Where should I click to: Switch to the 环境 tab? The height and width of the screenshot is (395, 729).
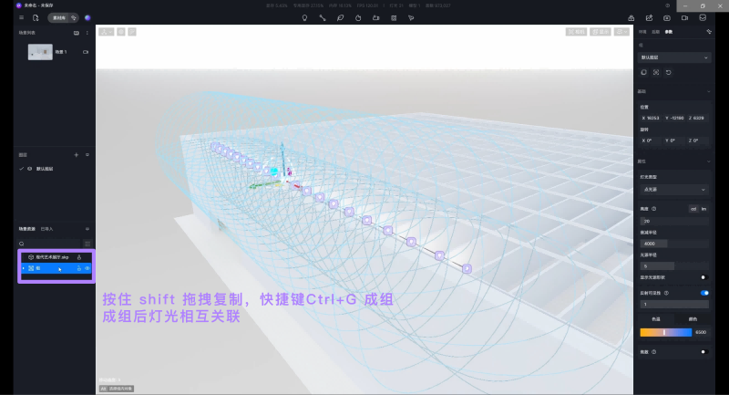642,32
